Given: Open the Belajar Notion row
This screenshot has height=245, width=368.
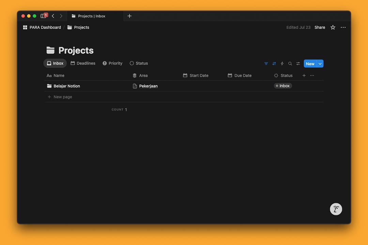Looking at the screenshot, I should [x=67, y=86].
